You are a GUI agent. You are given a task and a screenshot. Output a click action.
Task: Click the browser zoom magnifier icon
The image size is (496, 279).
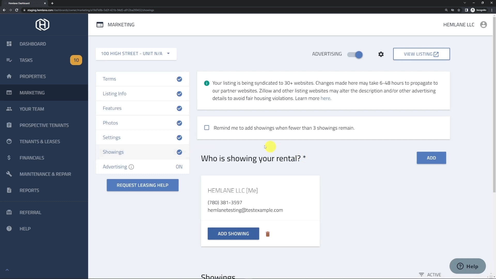click(x=446, y=10)
